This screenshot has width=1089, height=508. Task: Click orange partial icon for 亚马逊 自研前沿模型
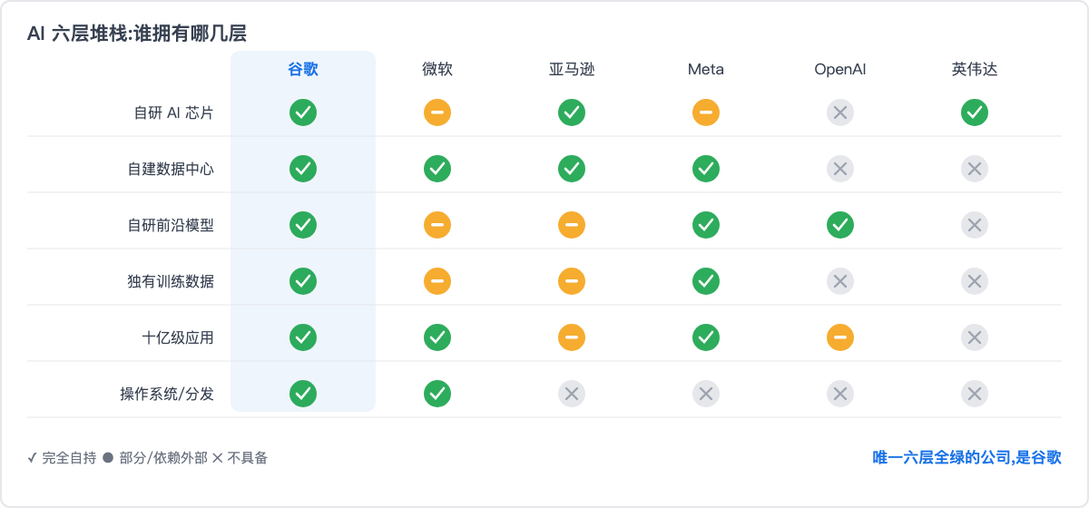point(572,225)
